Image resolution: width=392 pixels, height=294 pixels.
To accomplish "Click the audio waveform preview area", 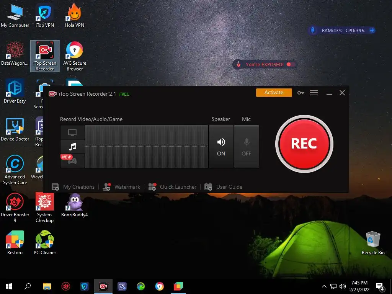I will click(x=147, y=147).
